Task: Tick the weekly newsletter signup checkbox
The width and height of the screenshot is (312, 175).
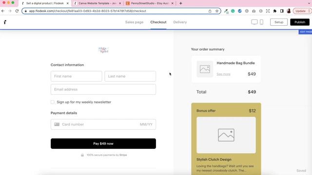Action: point(53,102)
